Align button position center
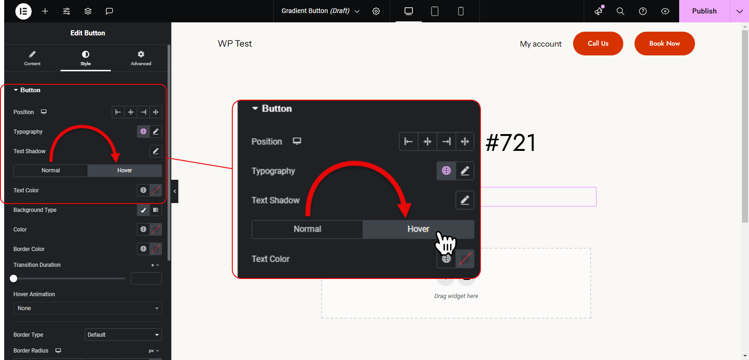The height and width of the screenshot is (360, 749). [x=131, y=112]
